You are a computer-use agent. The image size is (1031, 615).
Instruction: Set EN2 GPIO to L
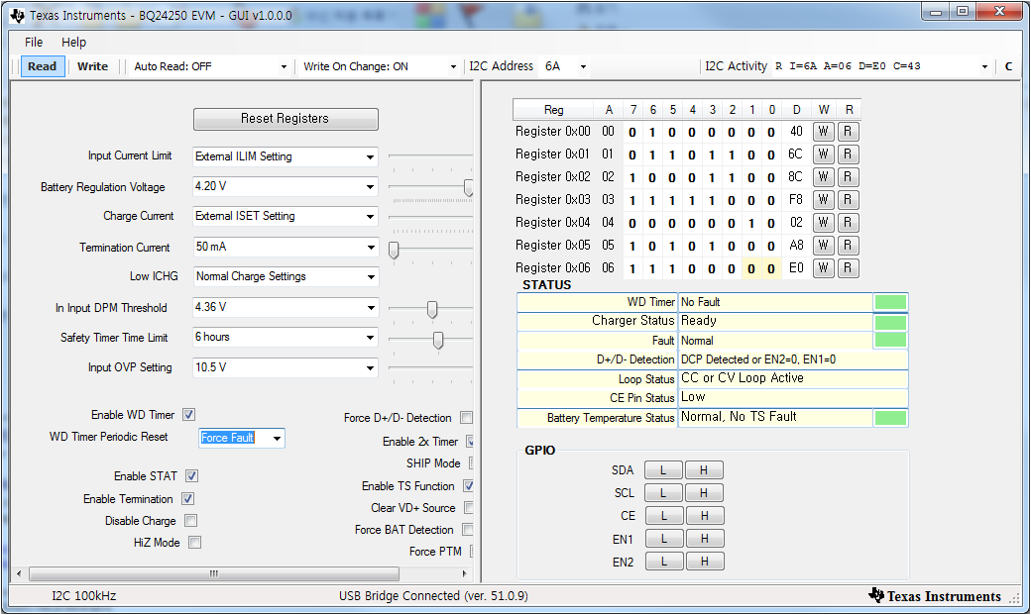663,562
